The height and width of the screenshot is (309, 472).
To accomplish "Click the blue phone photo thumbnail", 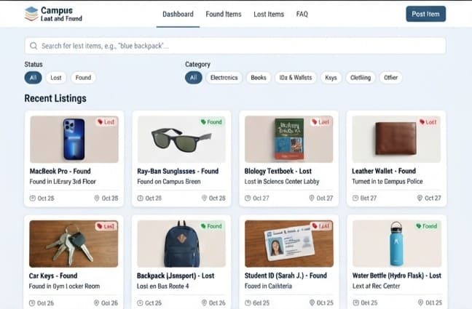I will click(74, 139).
